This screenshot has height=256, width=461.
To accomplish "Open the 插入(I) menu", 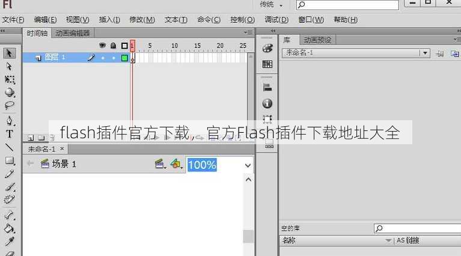I will click(x=109, y=20).
